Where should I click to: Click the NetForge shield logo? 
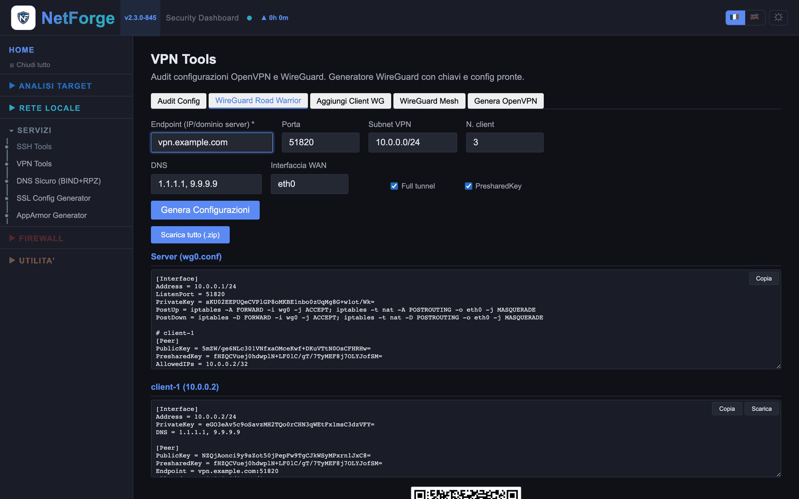(x=23, y=18)
